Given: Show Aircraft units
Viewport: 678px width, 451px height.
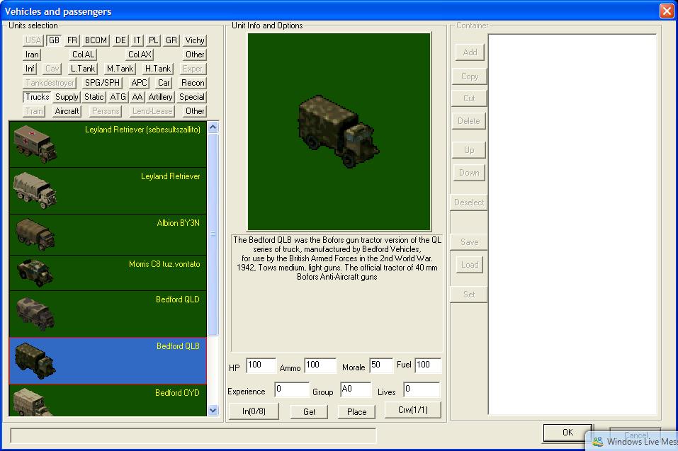Looking at the screenshot, I should click(x=67, y=111).
